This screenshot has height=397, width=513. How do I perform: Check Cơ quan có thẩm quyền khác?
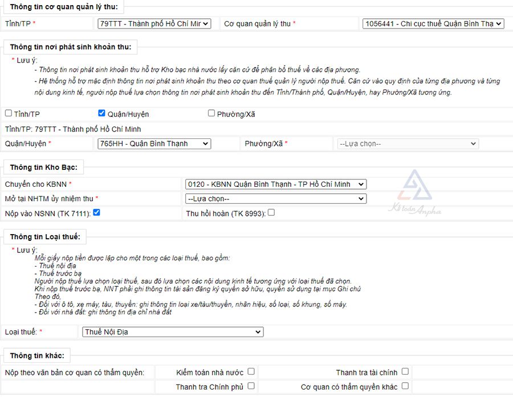pyautogui.click(x=405, y=386)
